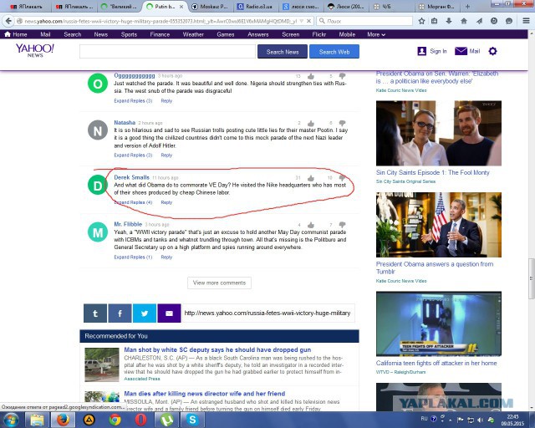Share article on Facebook
Screen dimensions: 535x428
pyautogui.click(x=120, y=313)
